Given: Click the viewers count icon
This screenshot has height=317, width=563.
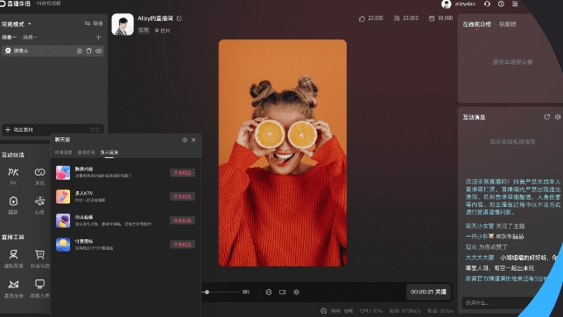Looking at the screenshot, I should [x=397, y=18].
